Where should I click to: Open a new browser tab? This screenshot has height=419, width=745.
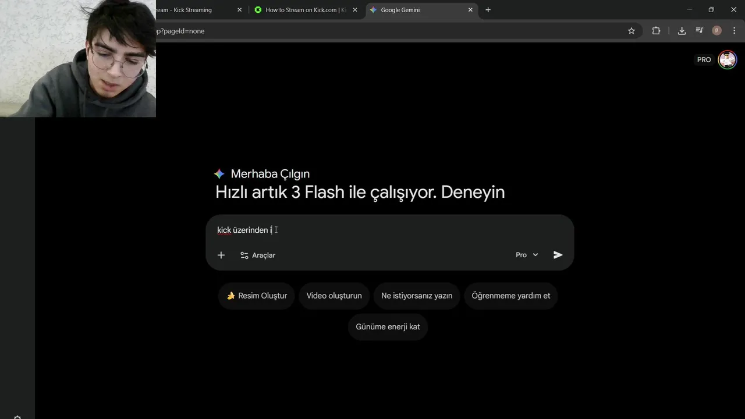click(x=488, y=10)
